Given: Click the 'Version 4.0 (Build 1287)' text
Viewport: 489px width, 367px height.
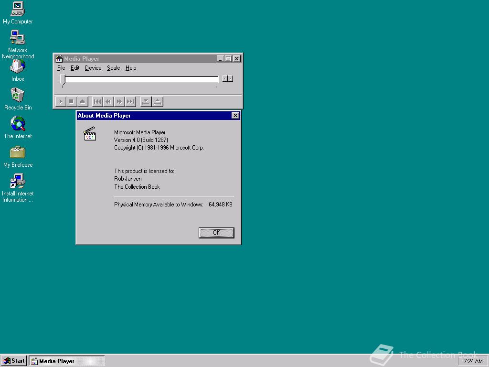Looking at the screenshot, I should point(141,140).
